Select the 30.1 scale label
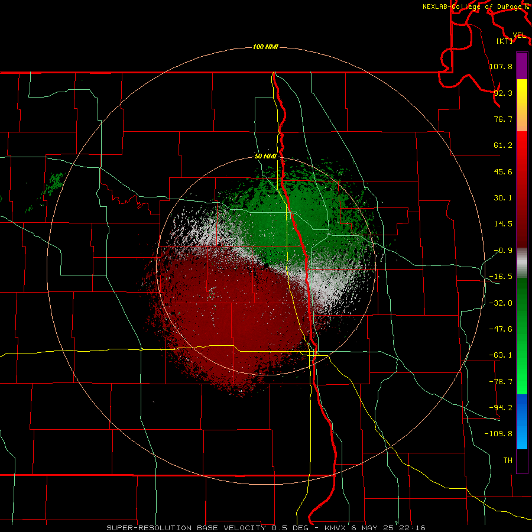This screenshot has width=532, height=532. coord(503,198)
